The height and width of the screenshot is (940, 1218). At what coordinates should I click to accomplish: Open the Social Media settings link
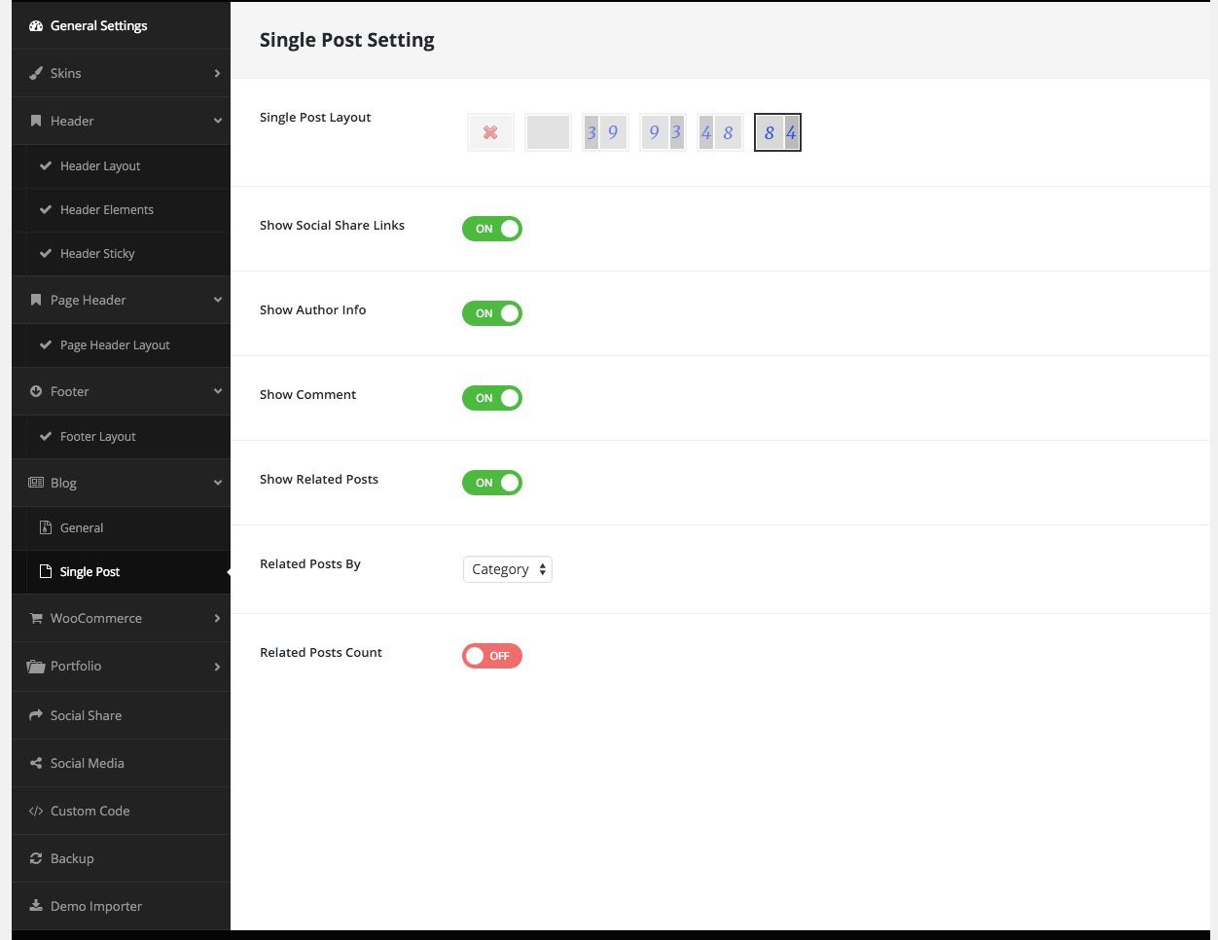click(x=88, y=764)
